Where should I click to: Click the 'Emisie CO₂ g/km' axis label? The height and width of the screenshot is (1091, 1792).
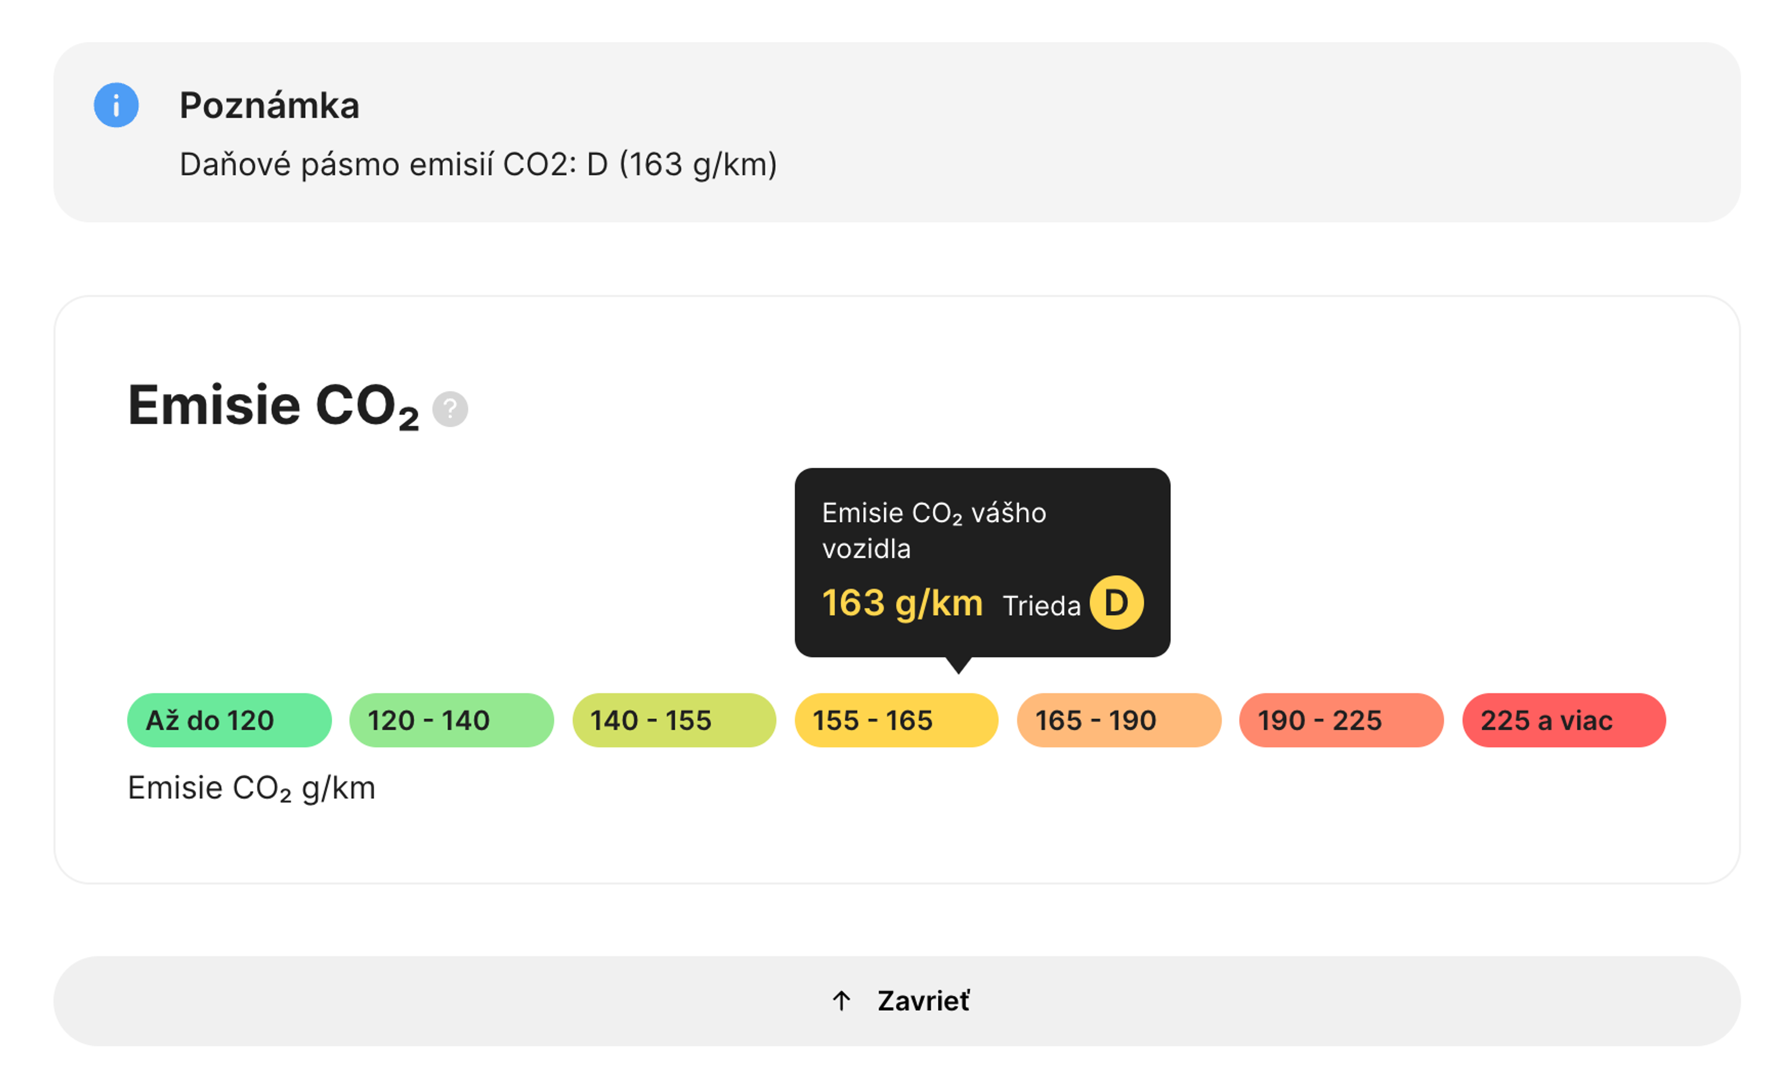pyautogui.click(x=252, y=788)
